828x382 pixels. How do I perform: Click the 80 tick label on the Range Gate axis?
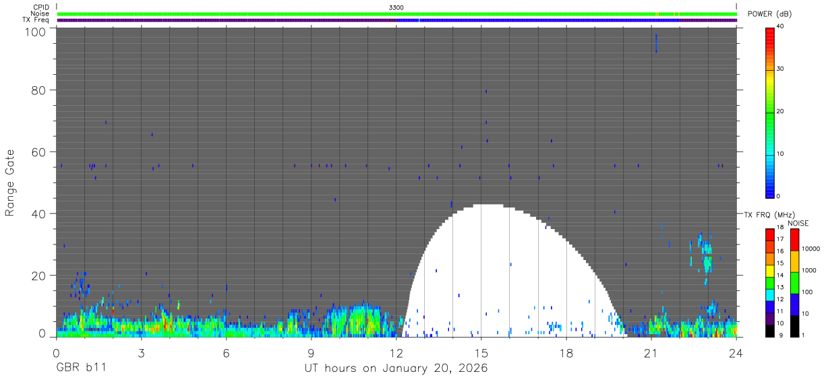point(38,90)
